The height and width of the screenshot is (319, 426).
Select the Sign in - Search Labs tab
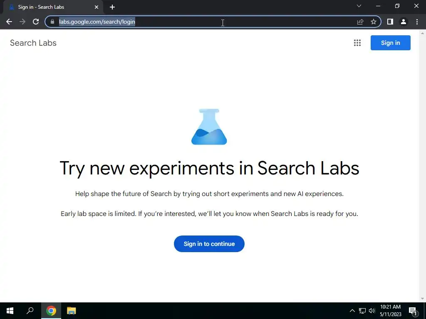tap(53, 7)
